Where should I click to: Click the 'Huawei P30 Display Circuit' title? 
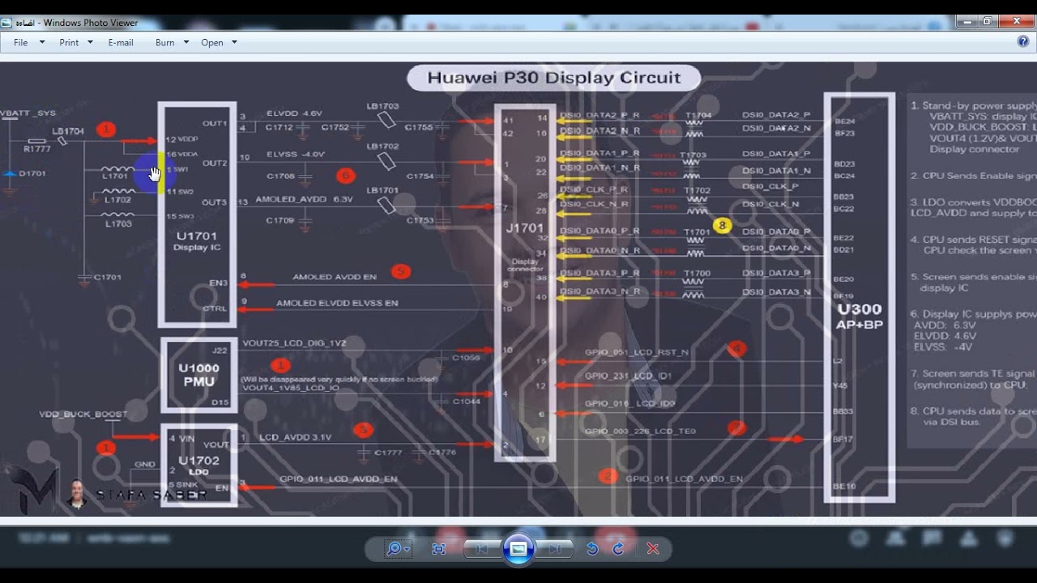[x=553, y=78]
